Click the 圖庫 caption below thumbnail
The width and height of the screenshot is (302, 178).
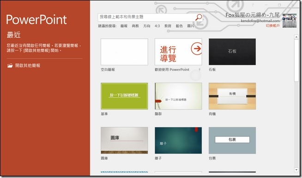point(104,158)
